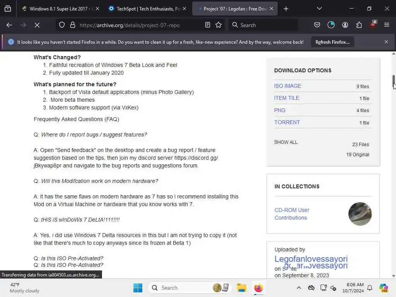Open the Firefox application menu
The height and width of the screenshot is (297, 396).
pos(387,25)
